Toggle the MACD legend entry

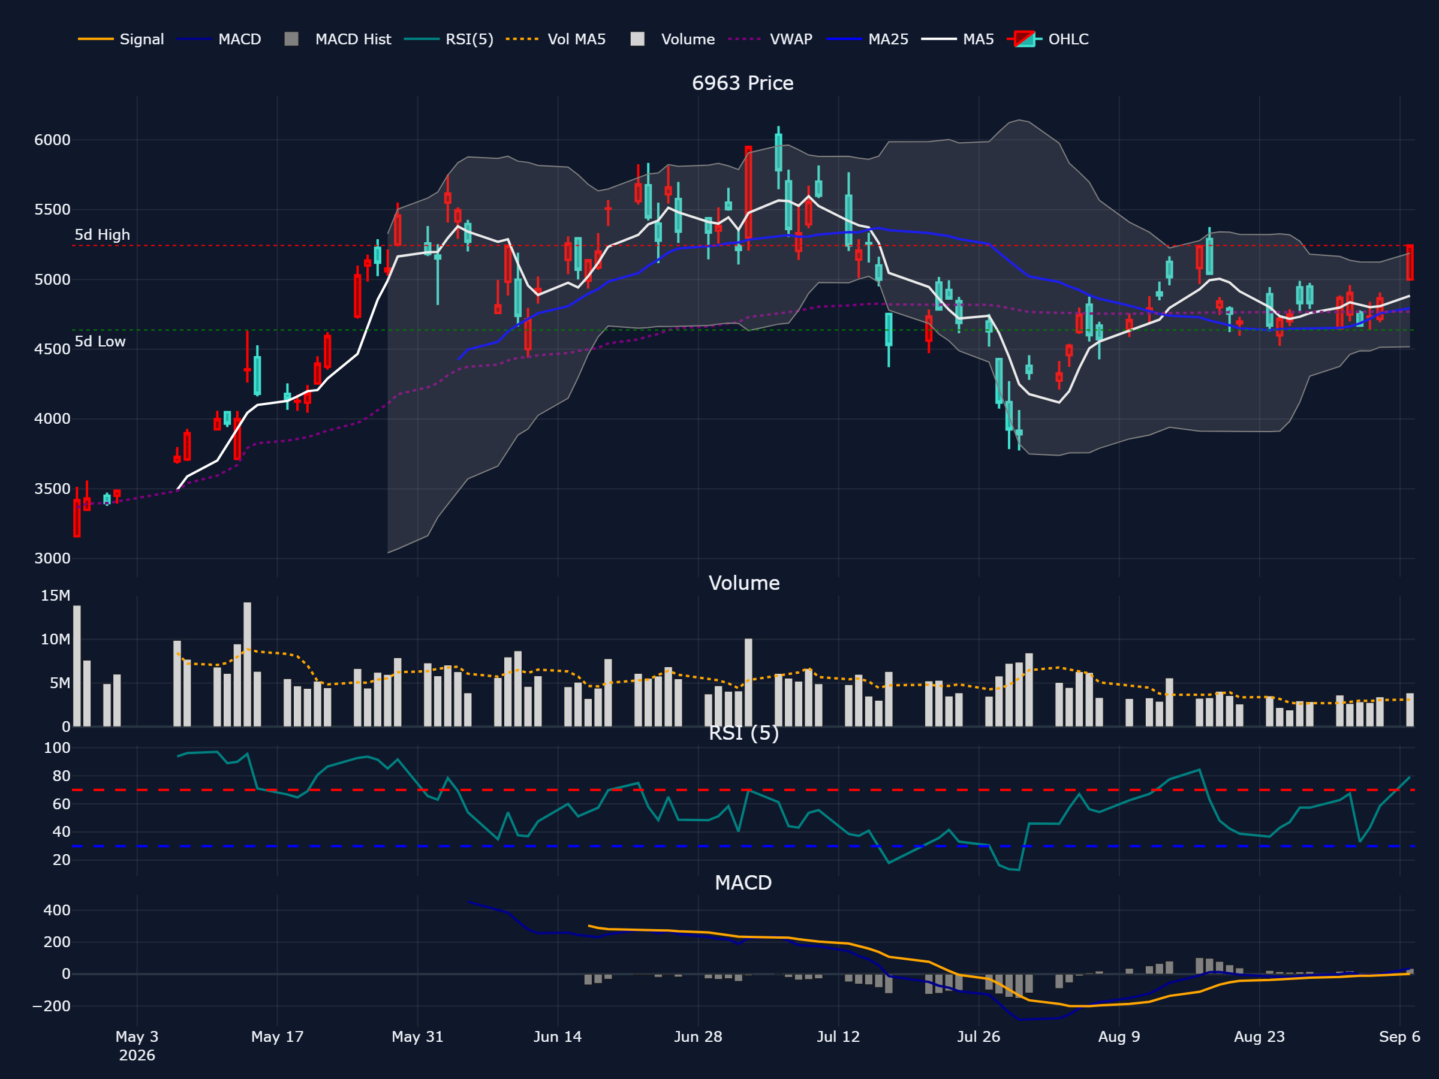click(x=219, y=39)
